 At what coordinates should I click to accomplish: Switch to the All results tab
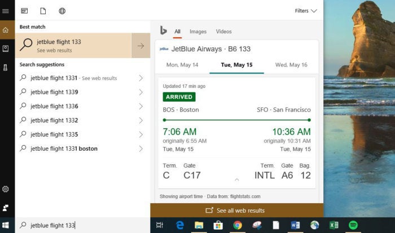tap(177, 32)
